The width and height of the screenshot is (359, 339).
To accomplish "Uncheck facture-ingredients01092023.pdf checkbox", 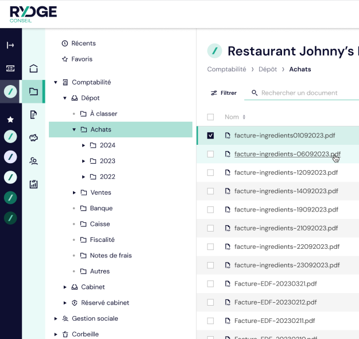I will pyautogui.click(x=210, y=136).
